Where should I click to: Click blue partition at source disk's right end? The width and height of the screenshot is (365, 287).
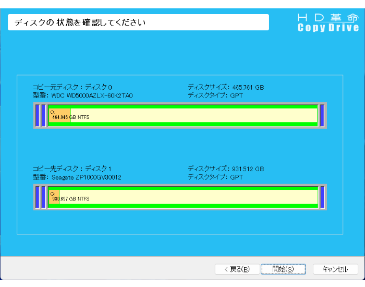point(322,116)
